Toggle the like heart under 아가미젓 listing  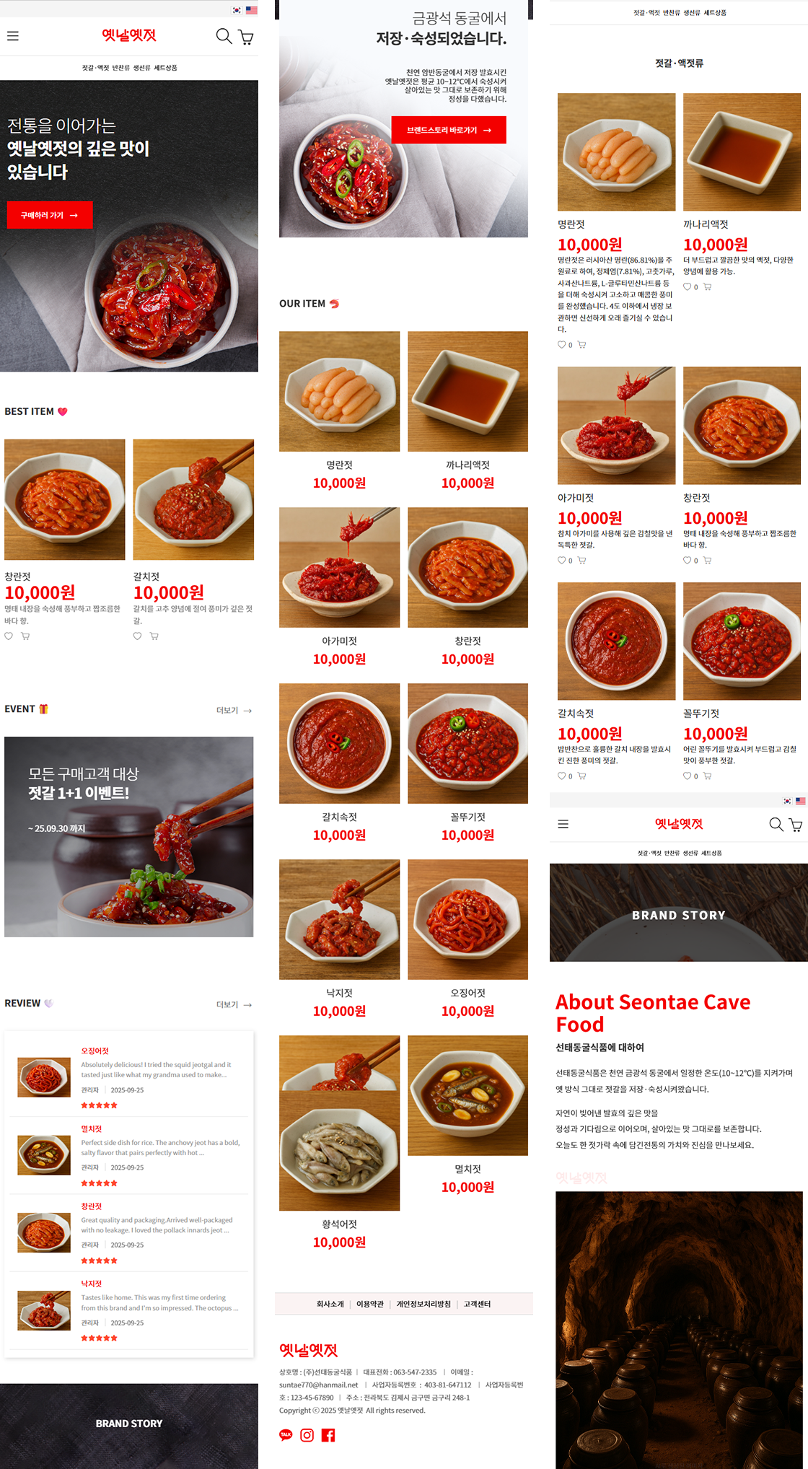tap(562, 561)
